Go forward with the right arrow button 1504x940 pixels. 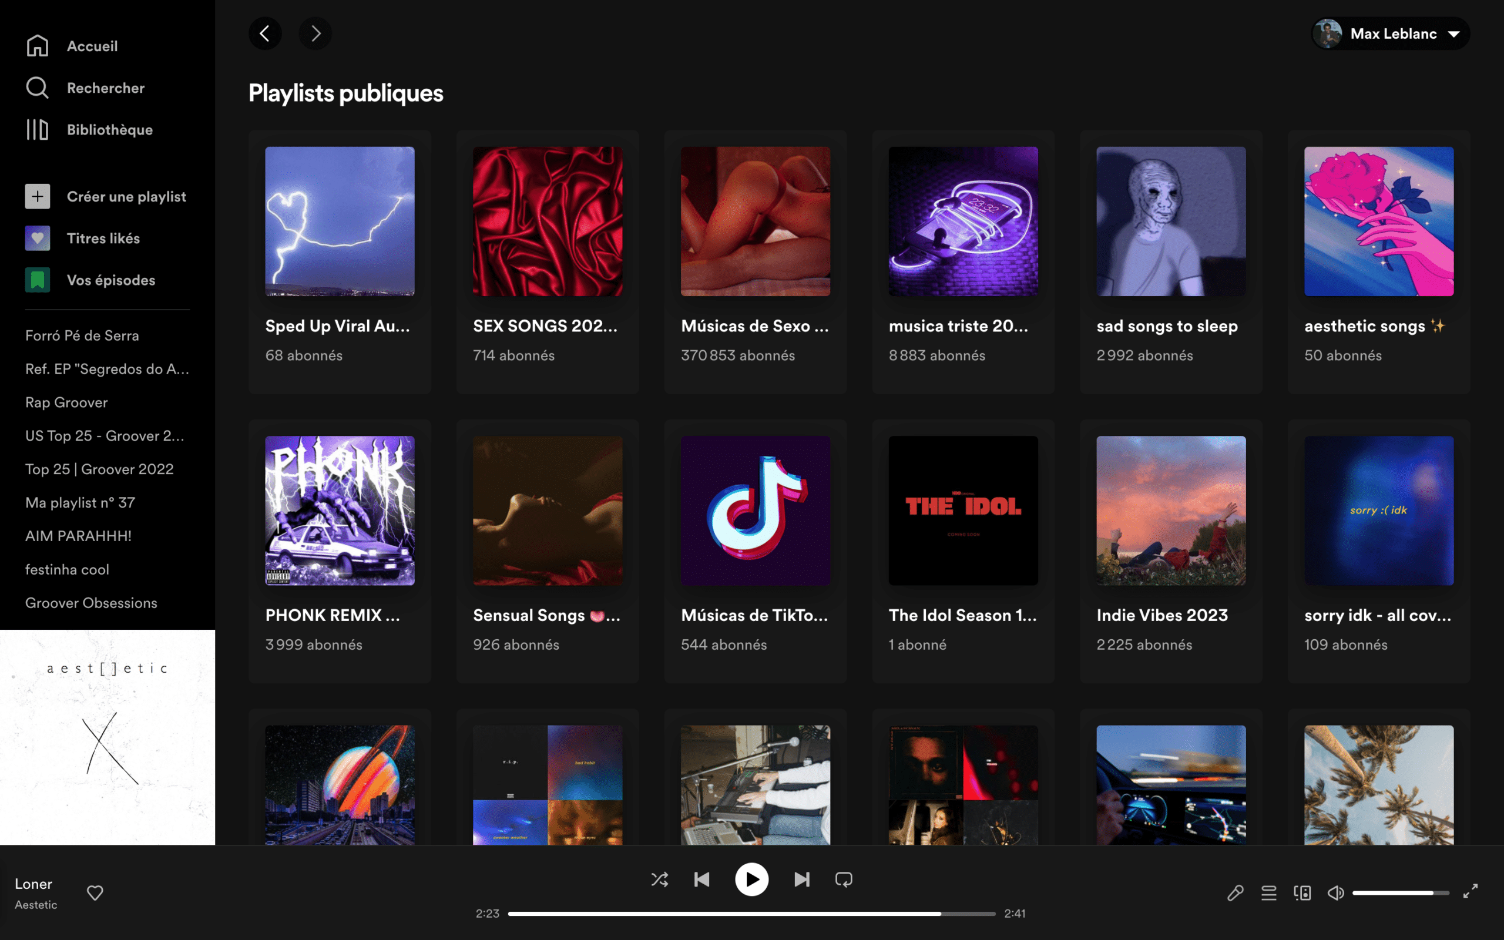click(315, 33)
